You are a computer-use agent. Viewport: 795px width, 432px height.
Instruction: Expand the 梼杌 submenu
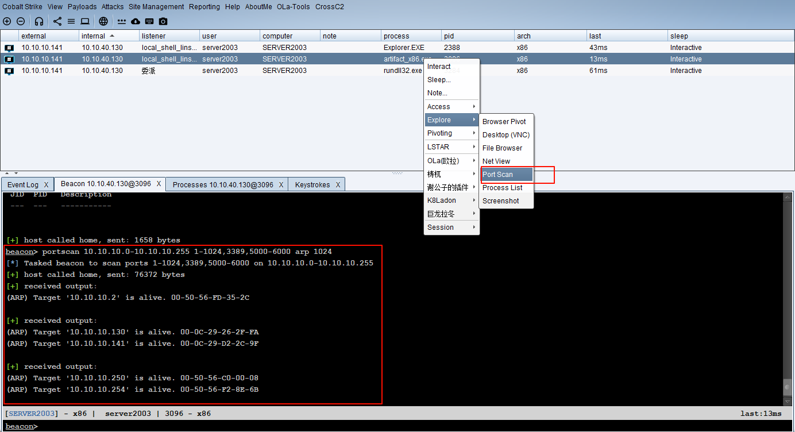coord(451,174)
